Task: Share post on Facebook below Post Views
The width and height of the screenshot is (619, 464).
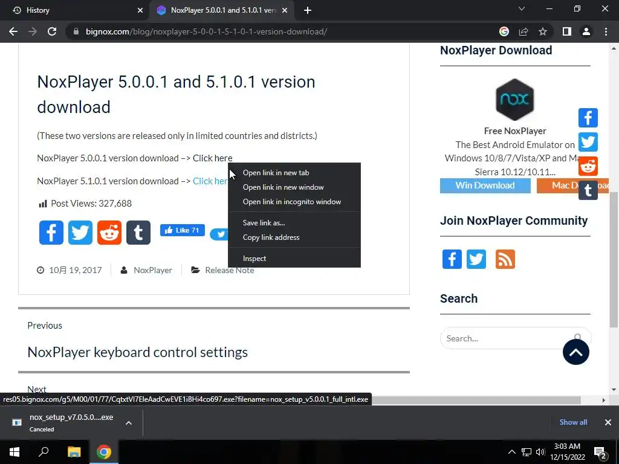Action: [x=51, y=233]
